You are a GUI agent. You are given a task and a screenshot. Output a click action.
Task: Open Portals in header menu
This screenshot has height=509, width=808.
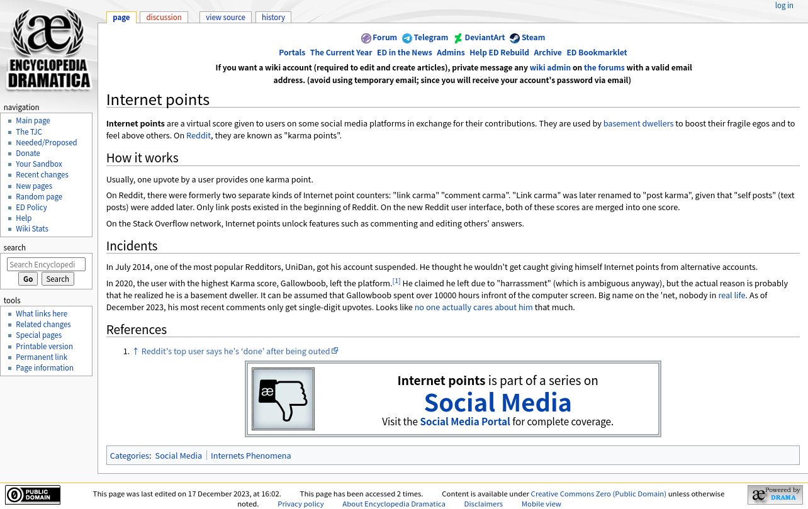292,53
